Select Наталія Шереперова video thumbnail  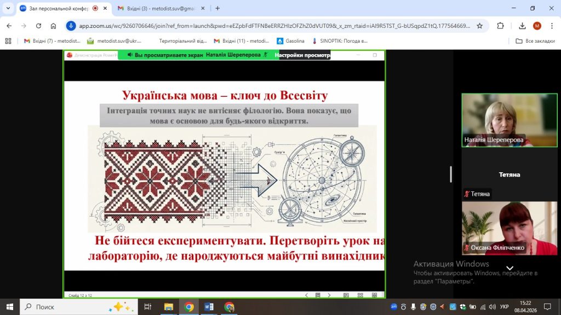click(494, 120)
